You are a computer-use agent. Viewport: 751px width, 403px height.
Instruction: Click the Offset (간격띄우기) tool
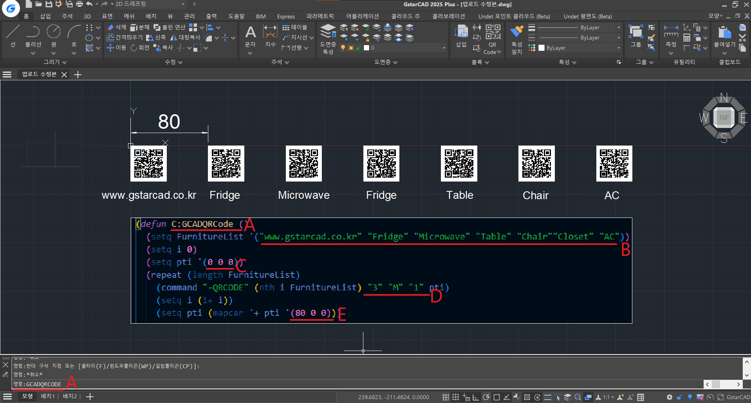click(125, 37)
